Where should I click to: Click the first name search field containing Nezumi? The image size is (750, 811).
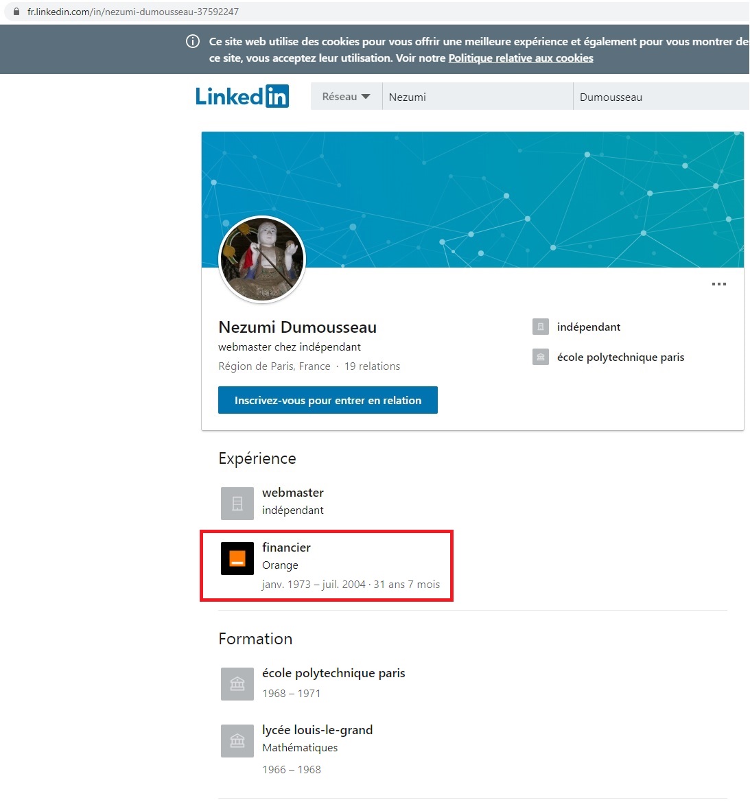pyautogui.click(x=477, y=97)
